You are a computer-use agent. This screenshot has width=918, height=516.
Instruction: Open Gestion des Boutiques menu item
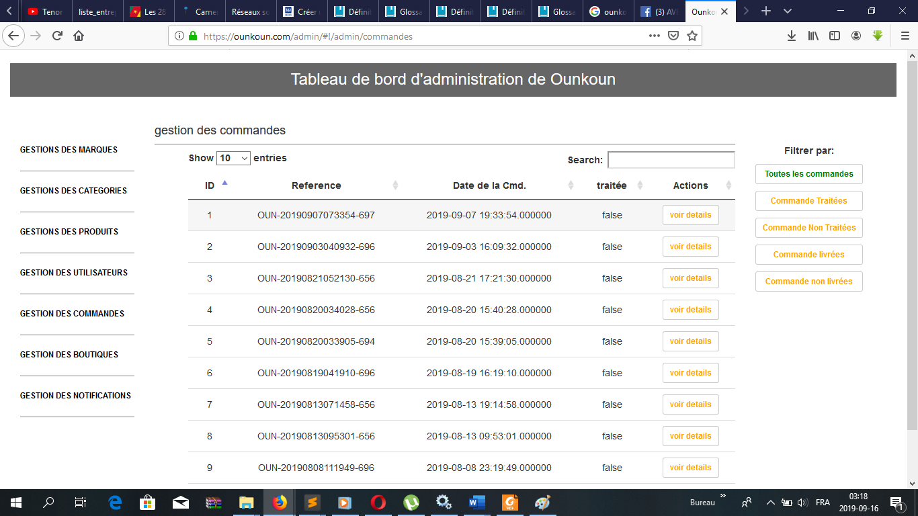point(69,355)
